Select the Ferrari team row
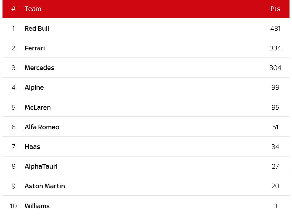This screenshot has width=292, height=219. 146,48
